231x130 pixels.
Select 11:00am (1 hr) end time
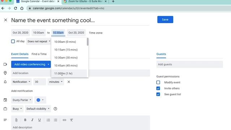[69, 73]
